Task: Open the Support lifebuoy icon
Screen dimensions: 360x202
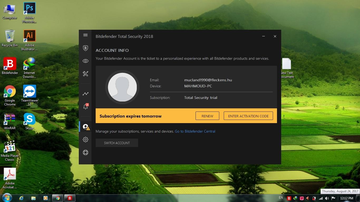Action: pyautogui.click(x=85, y=152)
